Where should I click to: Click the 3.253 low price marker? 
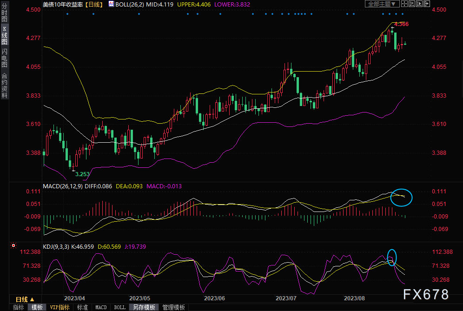click(x=82, y=174)
